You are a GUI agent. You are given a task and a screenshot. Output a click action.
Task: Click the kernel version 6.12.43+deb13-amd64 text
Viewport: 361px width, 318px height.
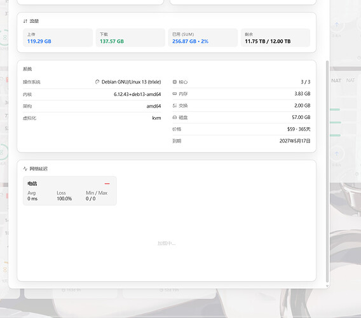tap(137, 94)
